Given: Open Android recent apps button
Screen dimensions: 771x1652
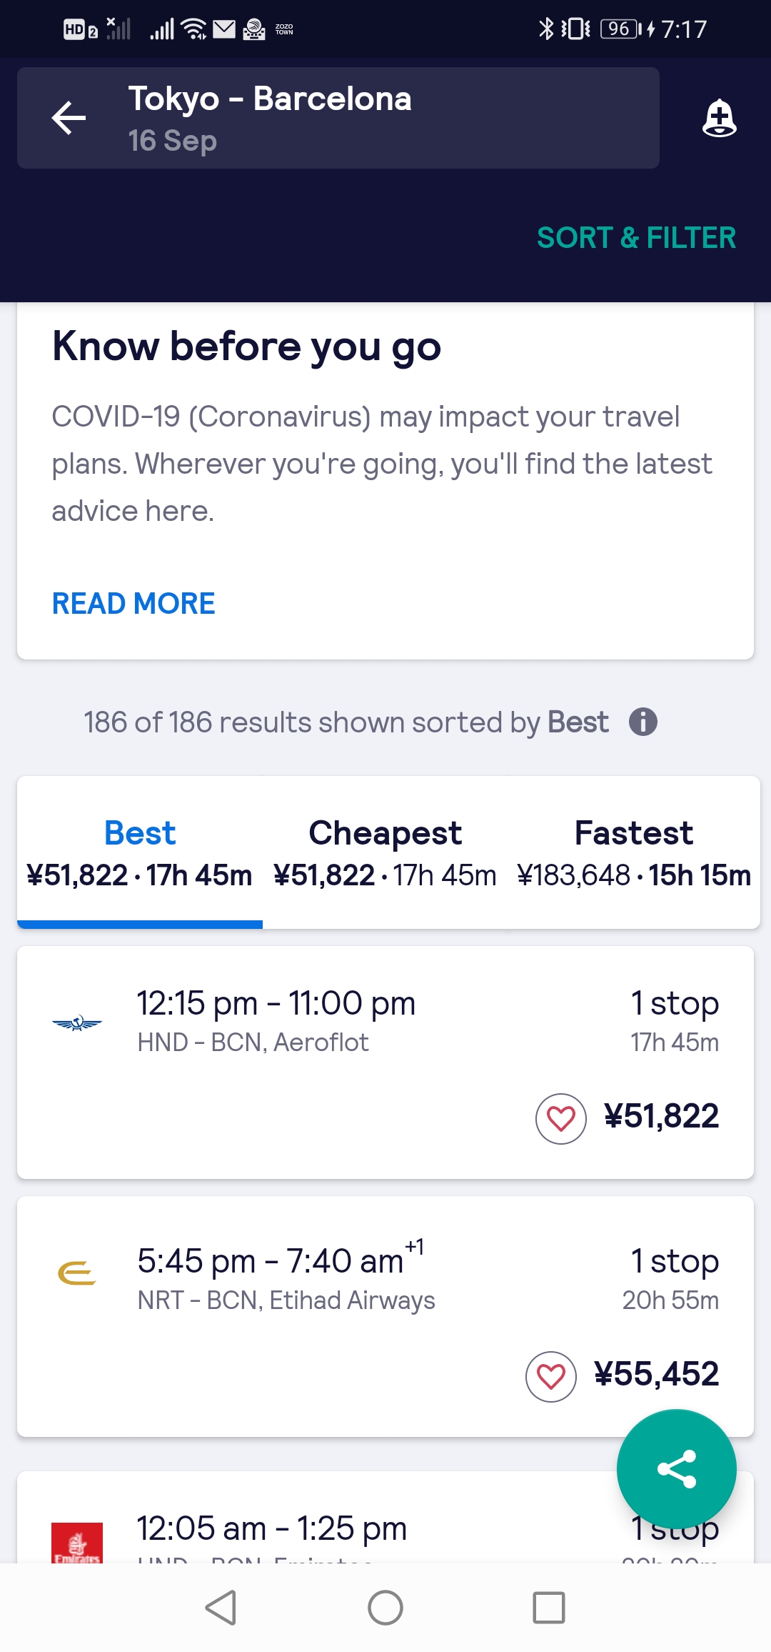Looking at the screenshot, I should click(x=548, y=1608).
